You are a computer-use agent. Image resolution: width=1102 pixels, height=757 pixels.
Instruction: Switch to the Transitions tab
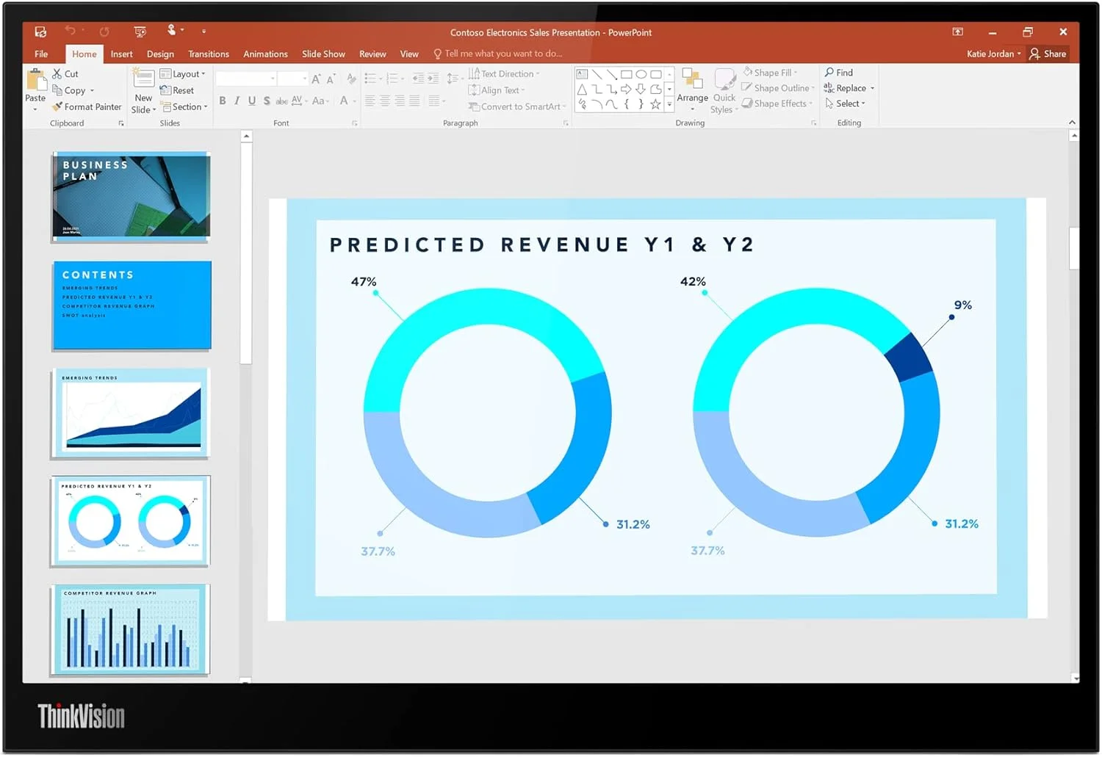[209, 54]
